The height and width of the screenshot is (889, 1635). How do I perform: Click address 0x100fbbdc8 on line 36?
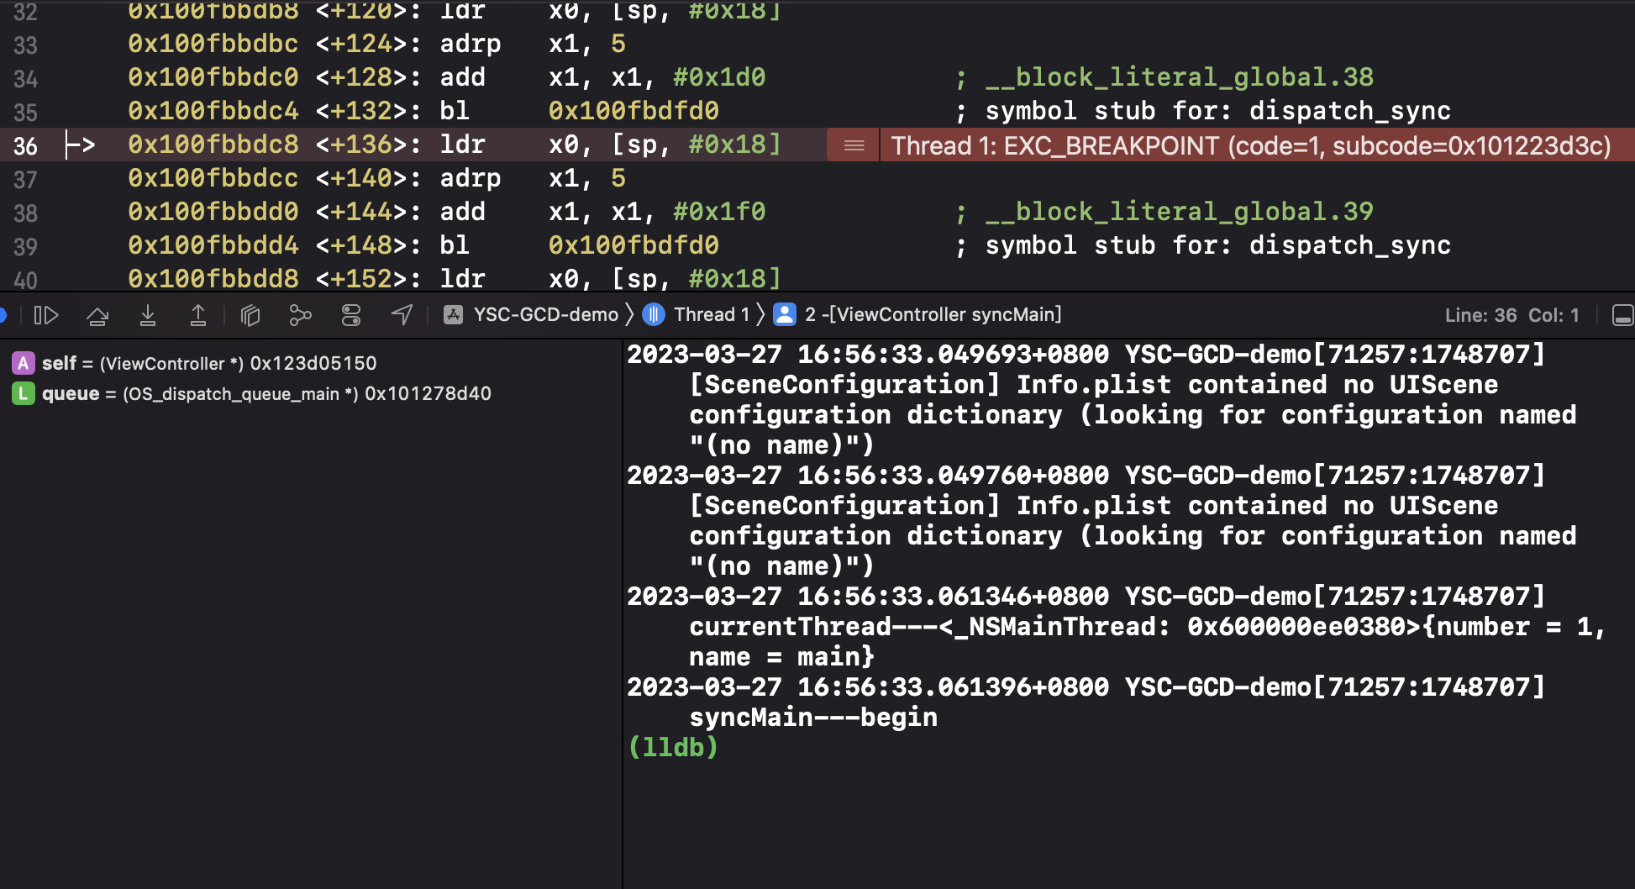(x=213, y=145)
